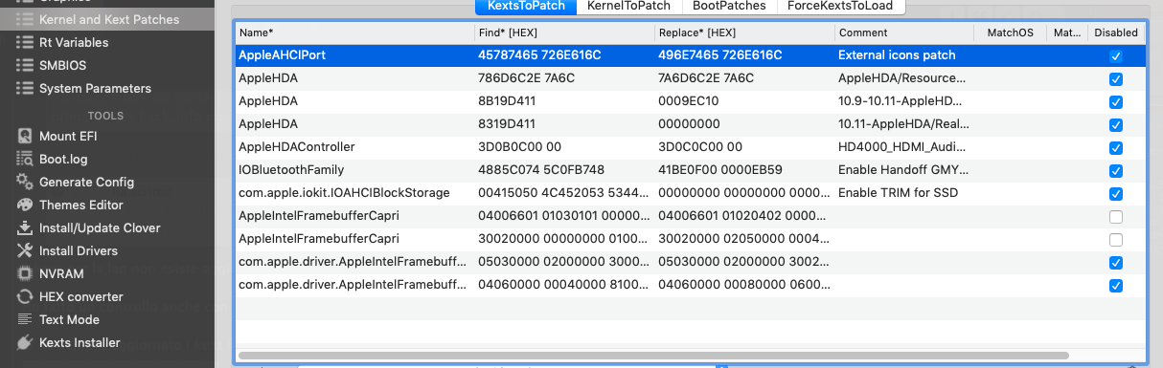Switch to KextsToPatch tab
Screen dimensions: 1163x368
(x=526, y=6)
